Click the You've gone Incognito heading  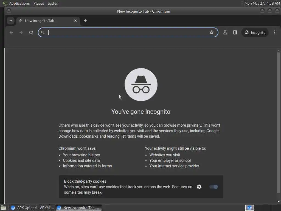(141, 112)
